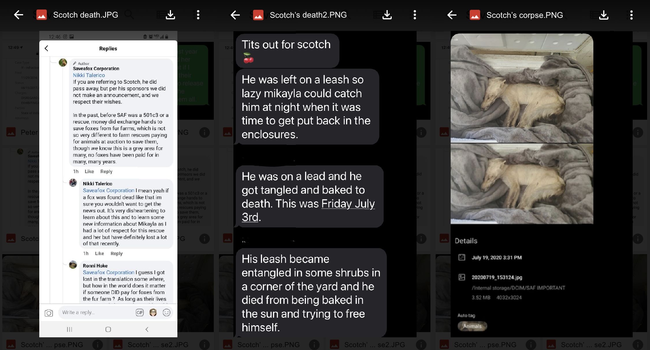The width and height of the screenshot is (650, 350).
Task: Click the Animals auto tag chip
Action: coord(472,326)
